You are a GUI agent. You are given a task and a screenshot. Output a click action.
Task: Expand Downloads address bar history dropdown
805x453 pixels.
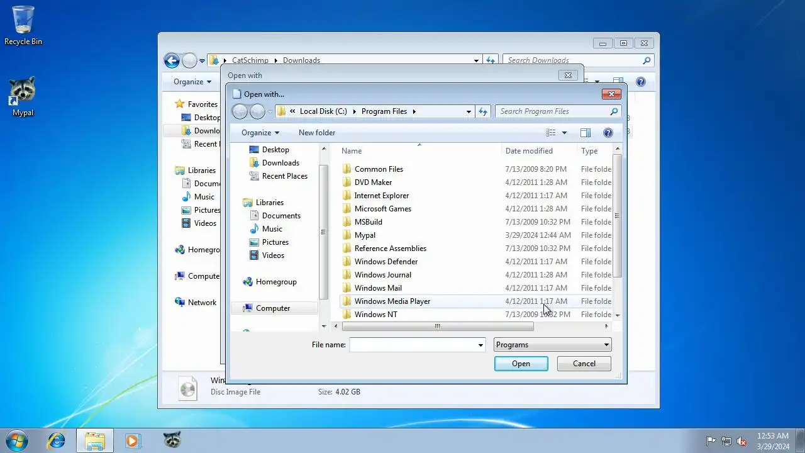pos(476,60)
